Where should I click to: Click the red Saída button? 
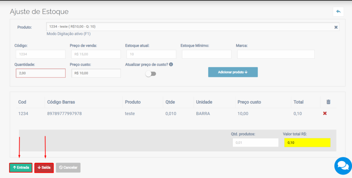[x=44, y=168]
